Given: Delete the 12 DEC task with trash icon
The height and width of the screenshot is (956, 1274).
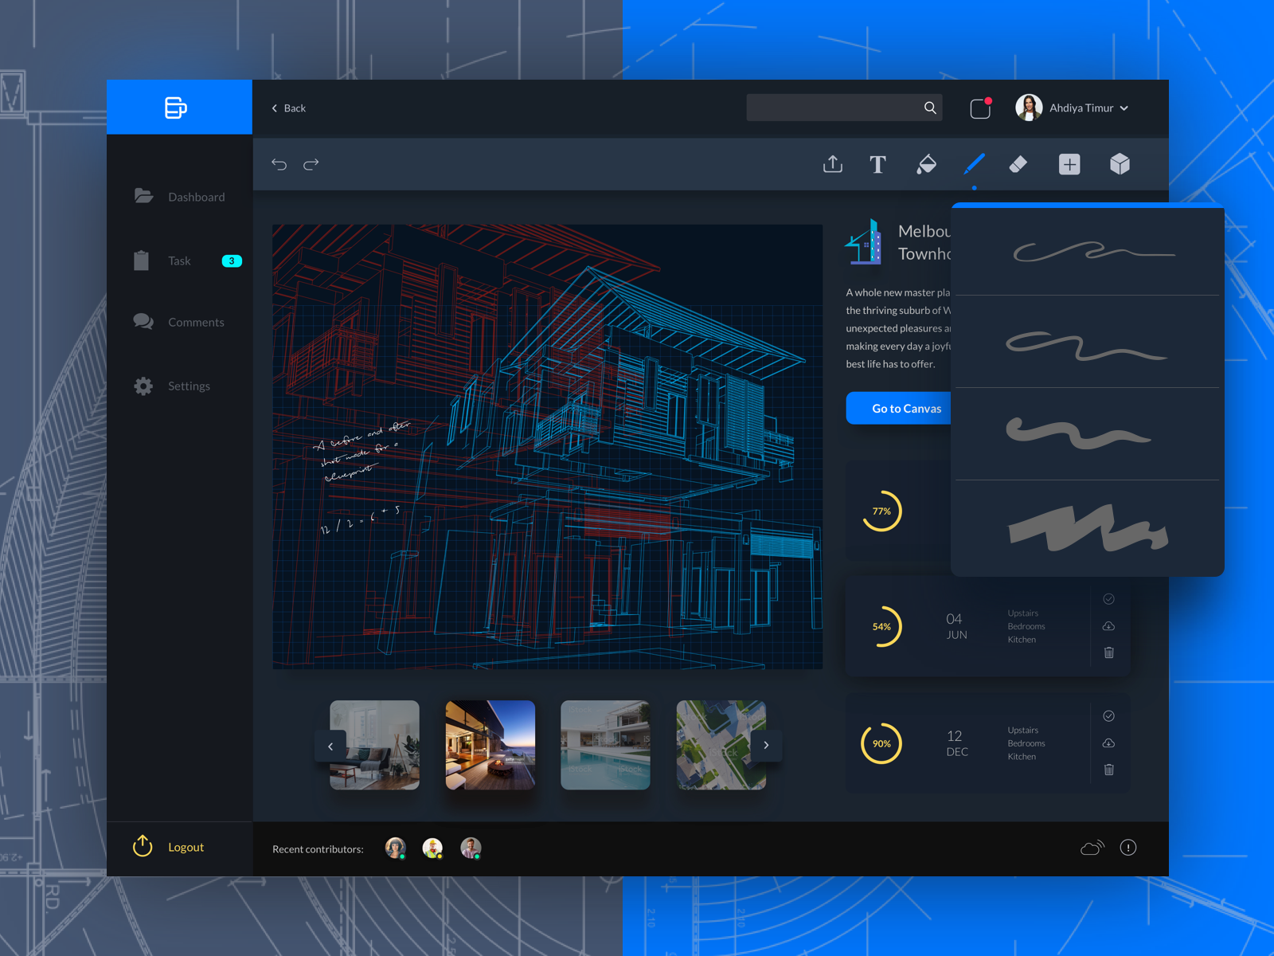Looking at the screenshot, I should click(x=1108, y=770).
